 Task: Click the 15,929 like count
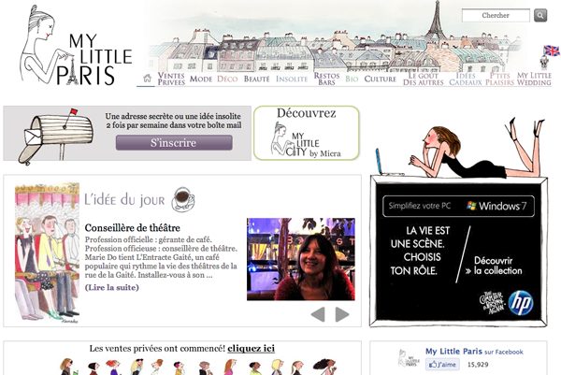point(478,365)
